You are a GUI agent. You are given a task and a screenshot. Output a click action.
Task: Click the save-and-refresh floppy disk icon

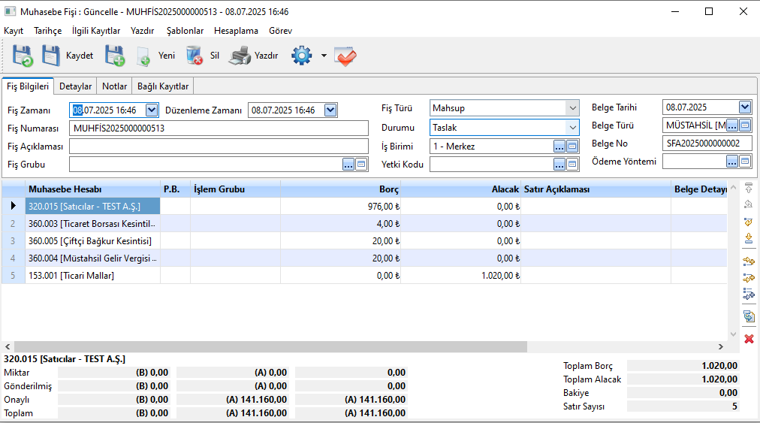tap(22, 56)
